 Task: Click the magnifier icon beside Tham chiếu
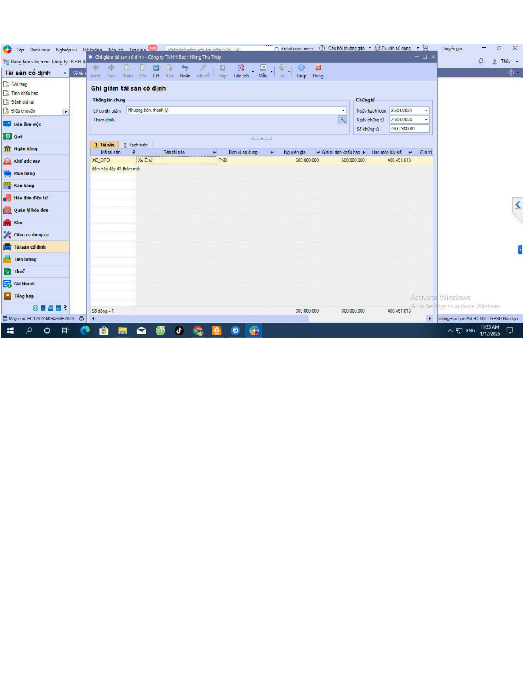point(342,120)
